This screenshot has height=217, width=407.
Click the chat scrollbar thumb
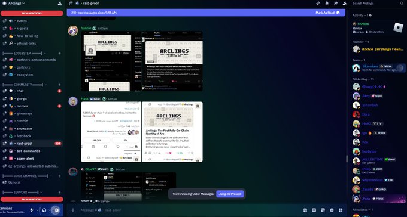347,159
